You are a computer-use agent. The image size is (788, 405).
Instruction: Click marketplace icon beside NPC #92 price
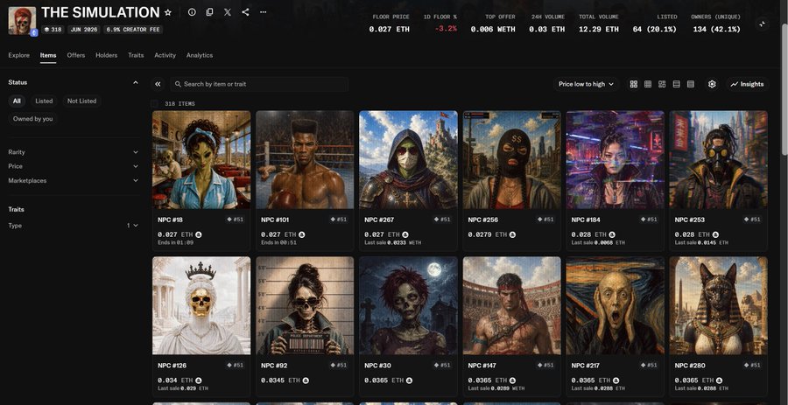pos(306,381)
